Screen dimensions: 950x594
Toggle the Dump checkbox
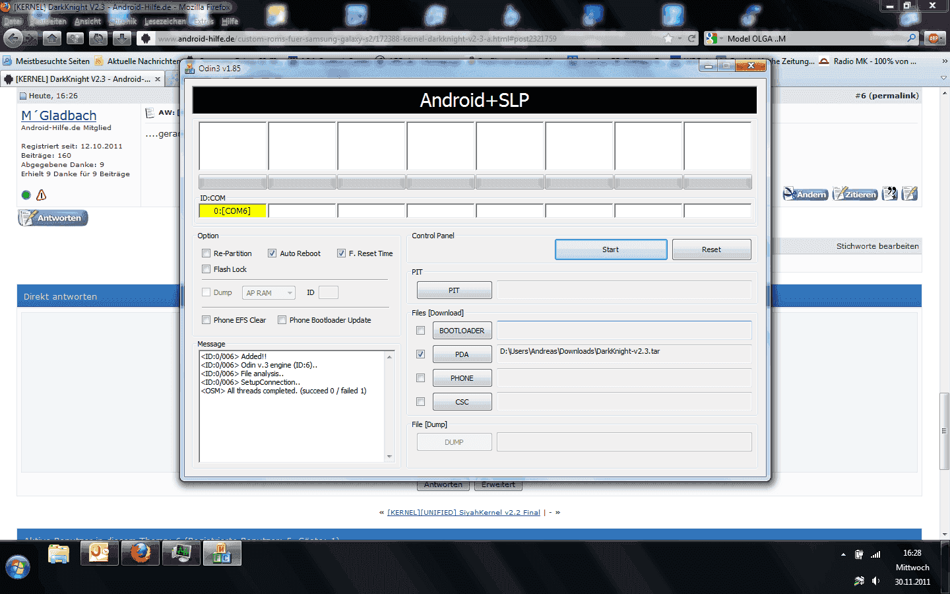click(x=206, y=292)
